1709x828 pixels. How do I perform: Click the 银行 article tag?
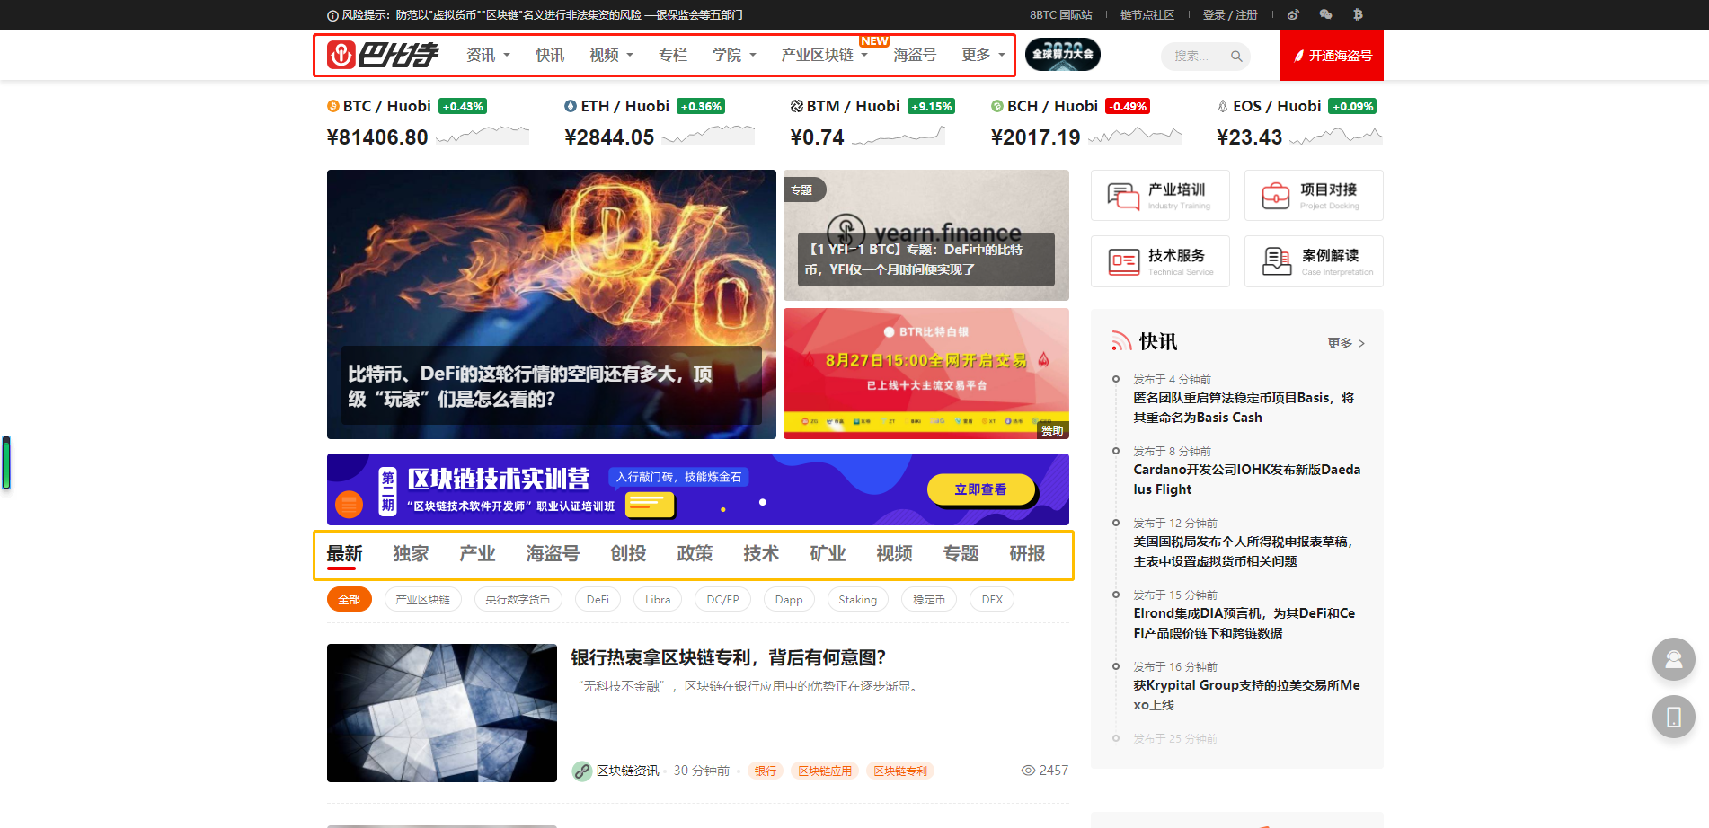click(x=766, y=771)
